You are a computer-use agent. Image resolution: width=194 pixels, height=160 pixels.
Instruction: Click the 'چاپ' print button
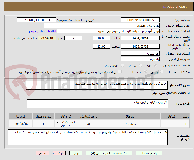pyautogui.click(x=76, y=153)
